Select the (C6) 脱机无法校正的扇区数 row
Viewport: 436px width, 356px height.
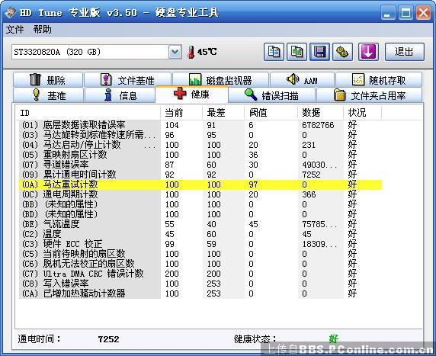[x=200, y=264]
